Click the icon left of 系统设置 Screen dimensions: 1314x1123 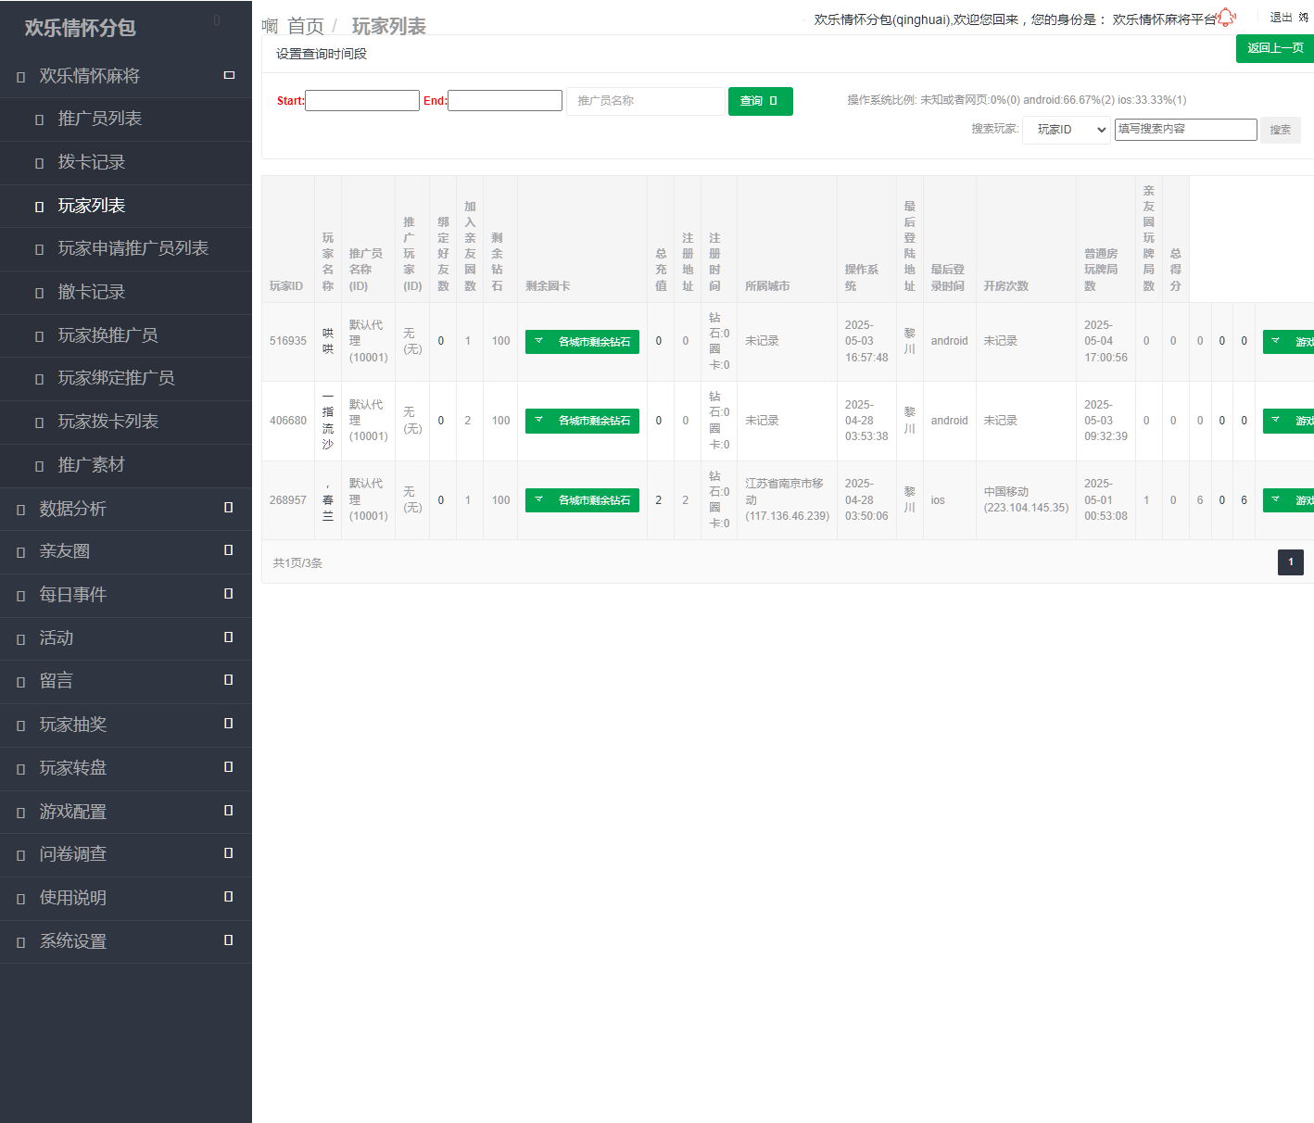coord(20,942)
